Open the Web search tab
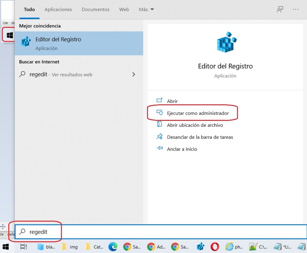The image size is (307, 253). (124, 10)
